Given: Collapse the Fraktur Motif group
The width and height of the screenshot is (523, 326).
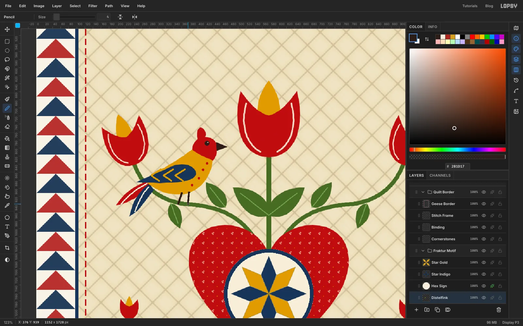Looking at the screenshot, I should [x=423, y=251].
